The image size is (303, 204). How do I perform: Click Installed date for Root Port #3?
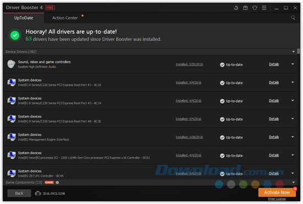click(x=188, y=101)
